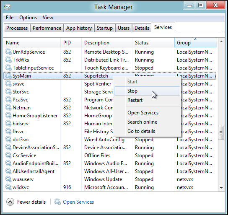Click gear icon beside dot3svc
Image resolution: width=228 pixels, height=215 pixels.
(x=8, y=139)
